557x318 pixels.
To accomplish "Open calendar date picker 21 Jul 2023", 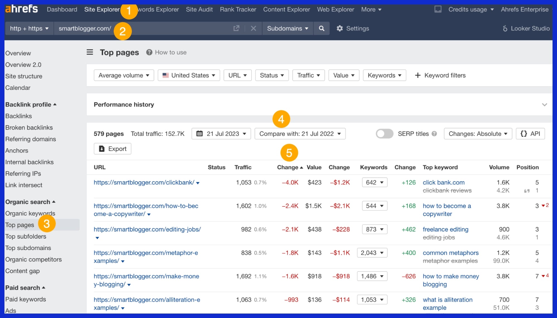I will [x=221, y=134].
